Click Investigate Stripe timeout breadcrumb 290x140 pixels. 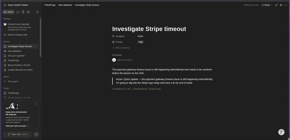point(87,5)
